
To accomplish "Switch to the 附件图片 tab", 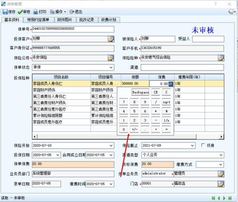I will [64, 20].
